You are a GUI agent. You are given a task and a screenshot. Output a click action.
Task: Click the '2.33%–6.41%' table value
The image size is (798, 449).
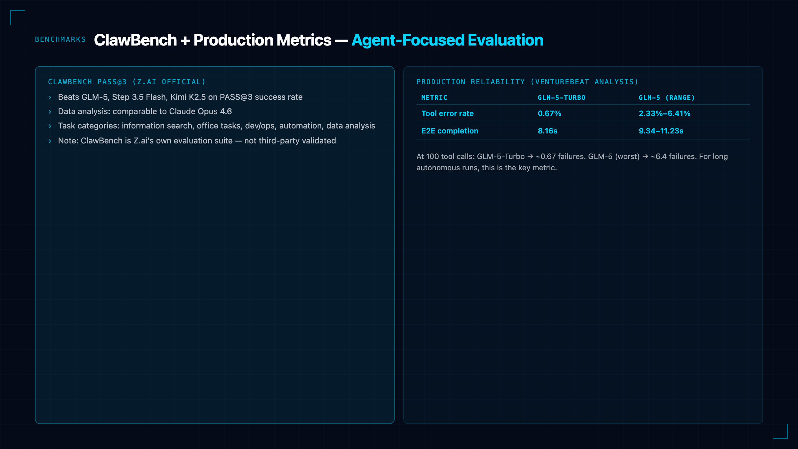[x=664, y=113]
